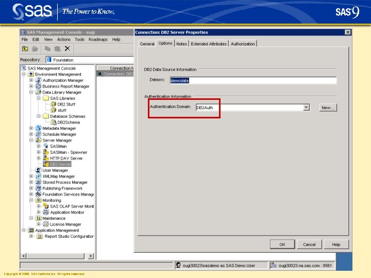Screen dimensions: 371x278
Task: Click the Stored Process Manager icon
Action: click(38, 182)
